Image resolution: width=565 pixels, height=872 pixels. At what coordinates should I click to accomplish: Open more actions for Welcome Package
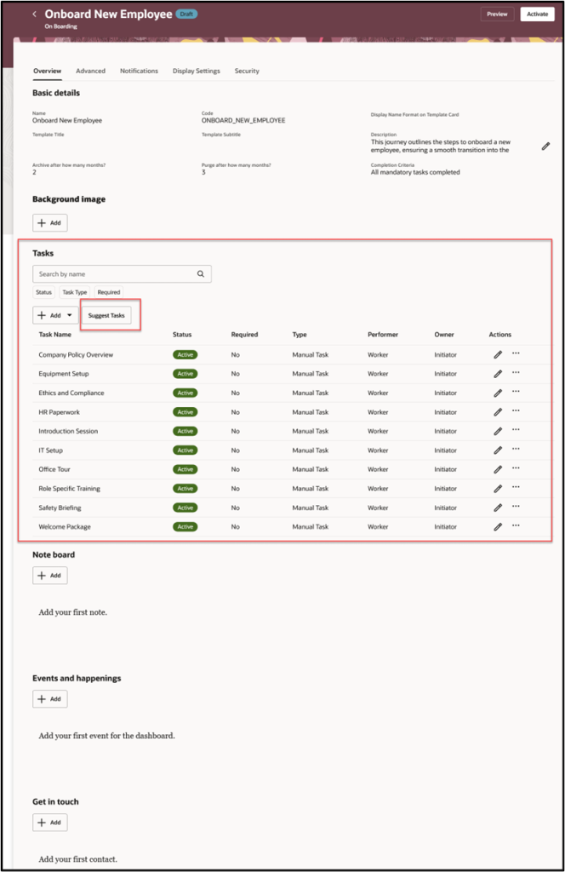(516, 525)
